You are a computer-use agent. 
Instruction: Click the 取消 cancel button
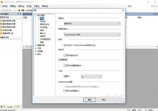click(x=104, y=100)
